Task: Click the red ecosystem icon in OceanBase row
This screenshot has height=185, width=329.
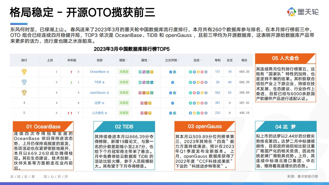Action: [202, 72]
